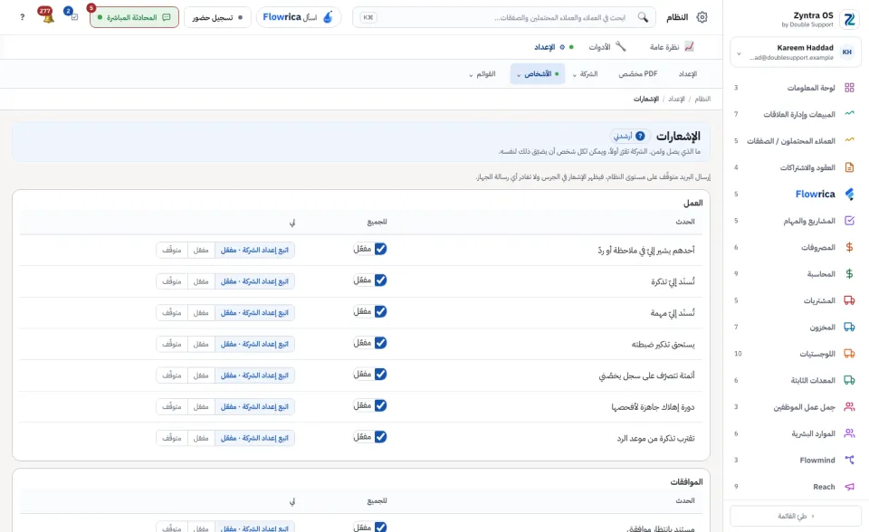Click النظام breadcrumb link
Screen dimensions: 869x532
click(x=702, y=99)
